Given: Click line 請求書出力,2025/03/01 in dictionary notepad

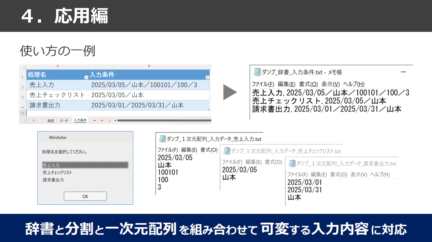Looking at the screenshot, I should pyautogui.click(x=327, y=109).
